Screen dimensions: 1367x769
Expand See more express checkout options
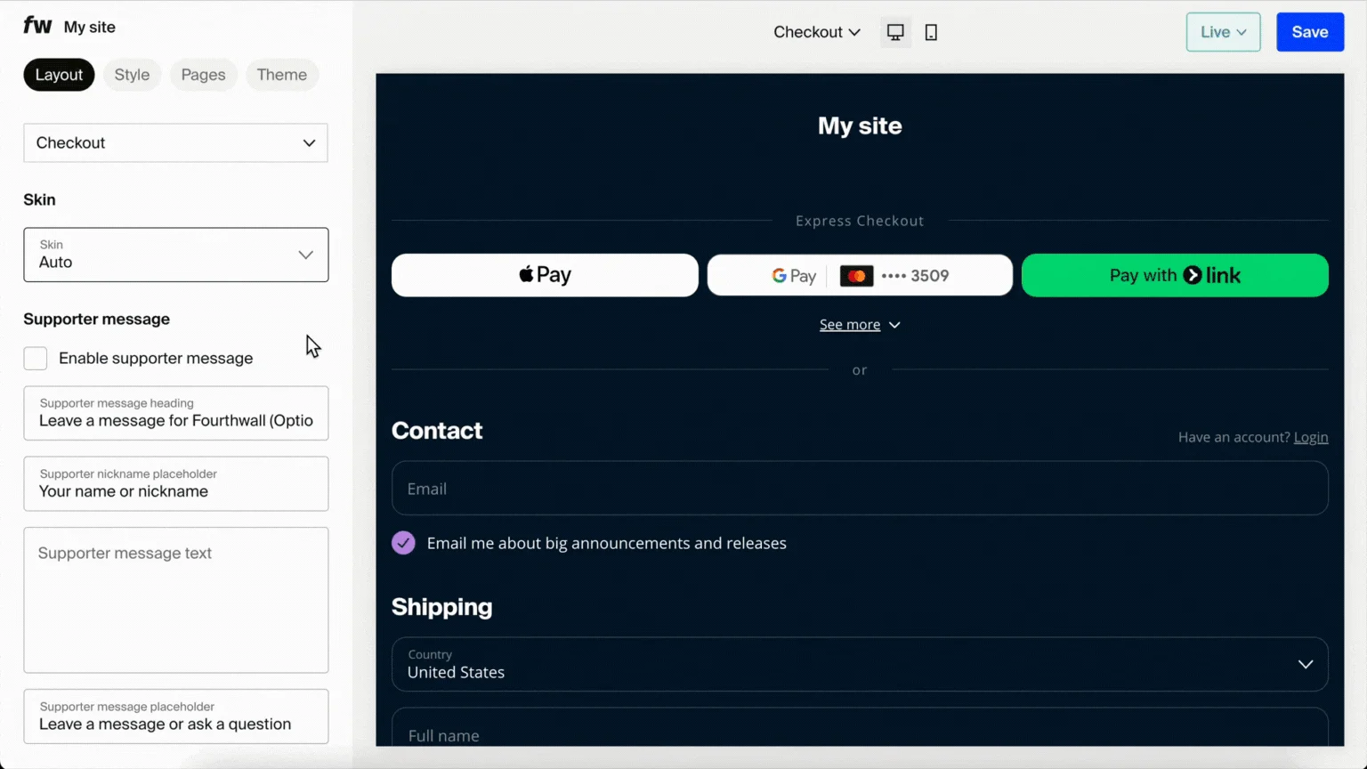[860, 325]
